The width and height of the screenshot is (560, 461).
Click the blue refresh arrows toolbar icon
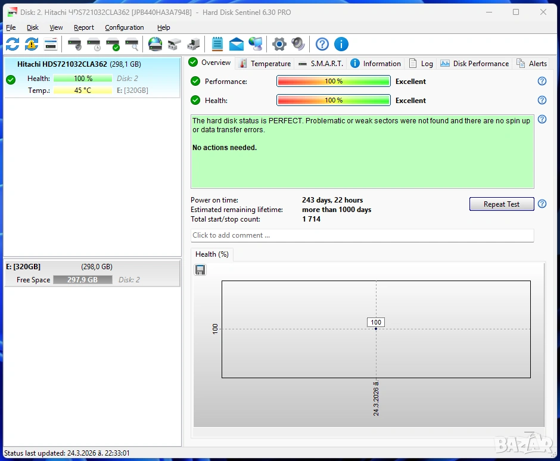click(x=13, y=44)
